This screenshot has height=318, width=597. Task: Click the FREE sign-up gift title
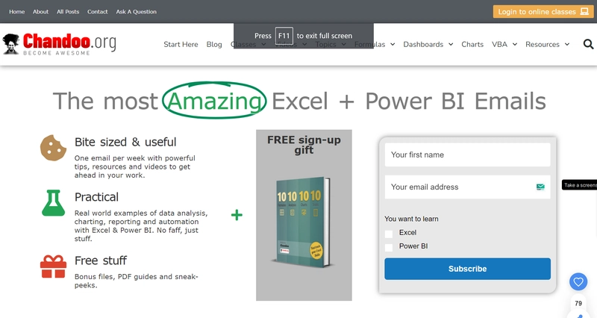coord(304,145)
